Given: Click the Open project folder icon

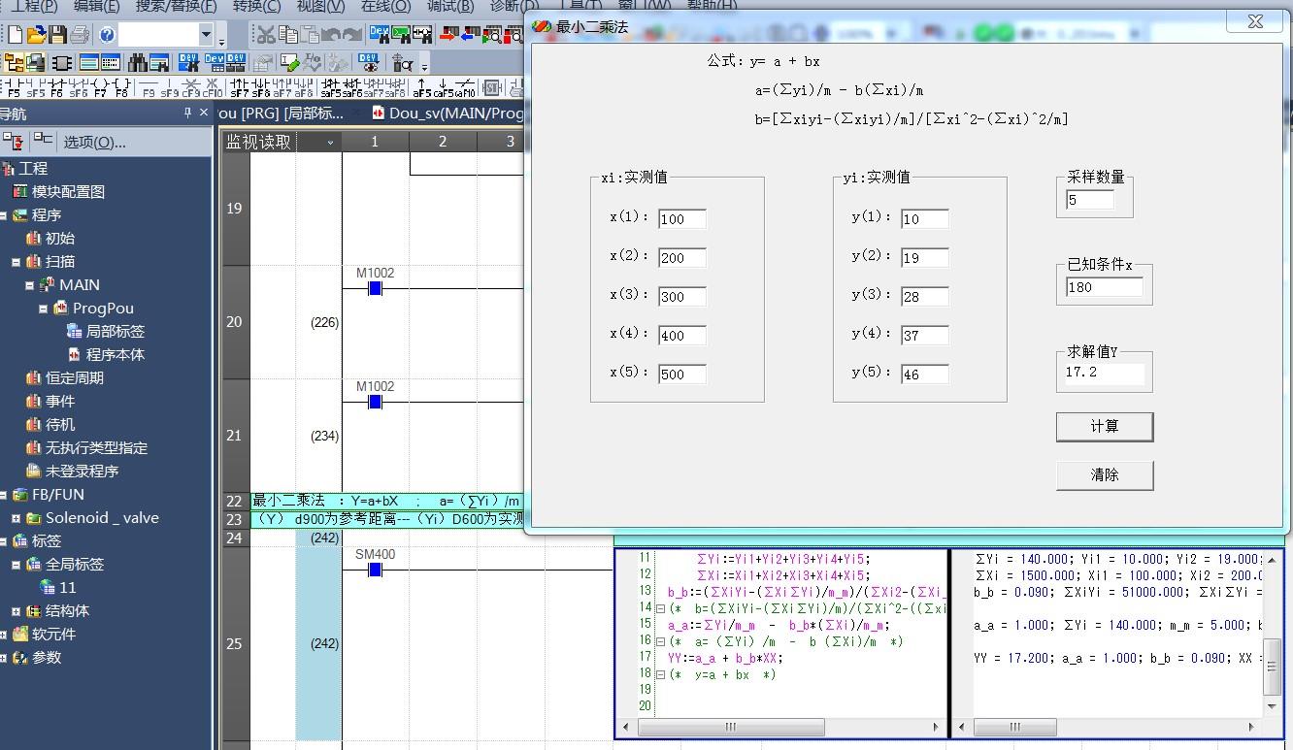Looking at the screenshot, I should (36, 36).
